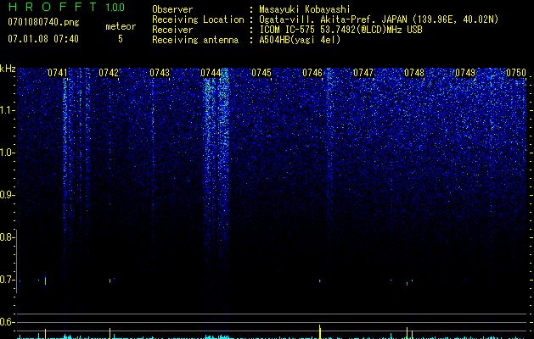
Task: Click the 0.8 kHz axis label
Action: (x=8, y=237)
